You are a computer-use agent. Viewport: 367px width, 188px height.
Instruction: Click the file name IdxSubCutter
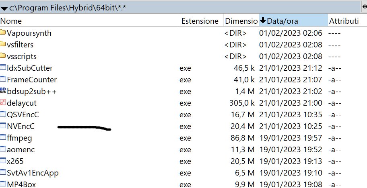tap(30, 68)
